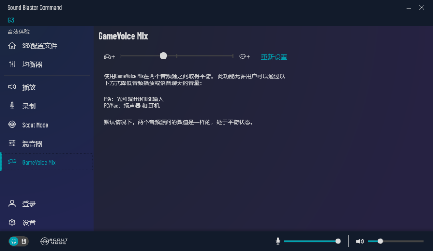Go to the 录制 recording section
The image size is (433, 251).
click(29, 106)
